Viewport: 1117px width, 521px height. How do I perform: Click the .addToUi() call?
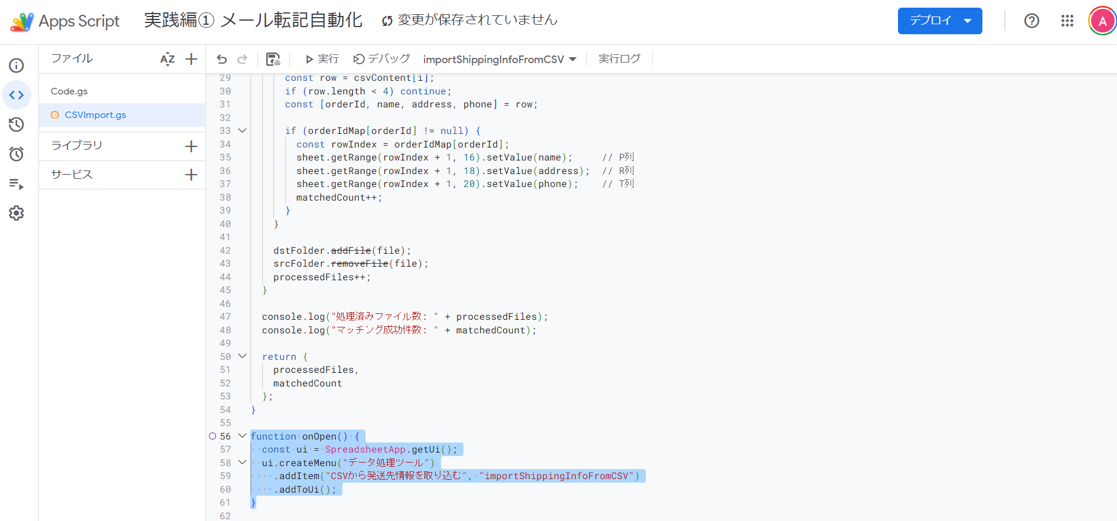305,490
